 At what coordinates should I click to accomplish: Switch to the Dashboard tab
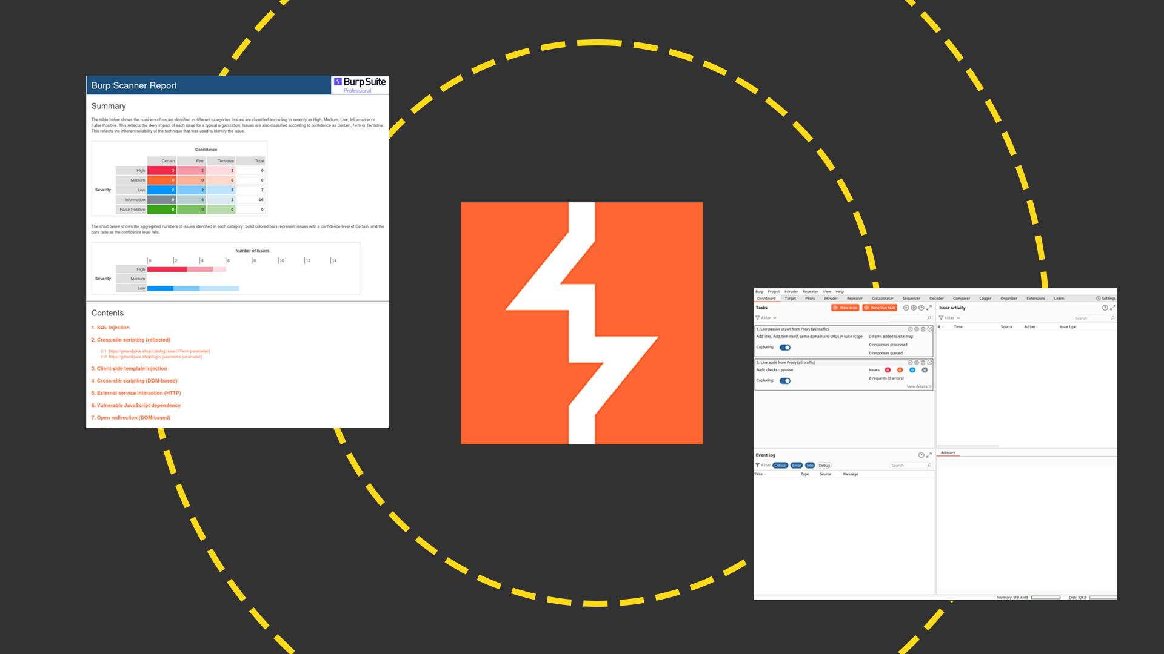pos(766,299)
